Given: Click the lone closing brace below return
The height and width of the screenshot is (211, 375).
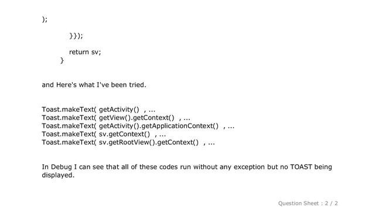Looking at the screenshot, I should (x=62, y=60).
